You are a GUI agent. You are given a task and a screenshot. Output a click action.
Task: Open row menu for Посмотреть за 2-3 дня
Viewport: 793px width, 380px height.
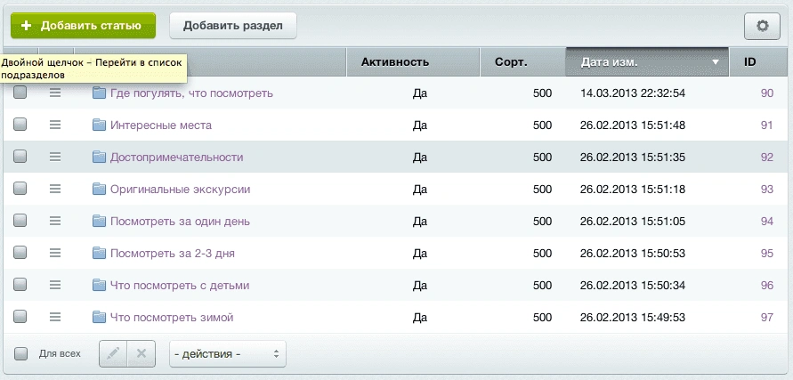(x=55, y=253)
